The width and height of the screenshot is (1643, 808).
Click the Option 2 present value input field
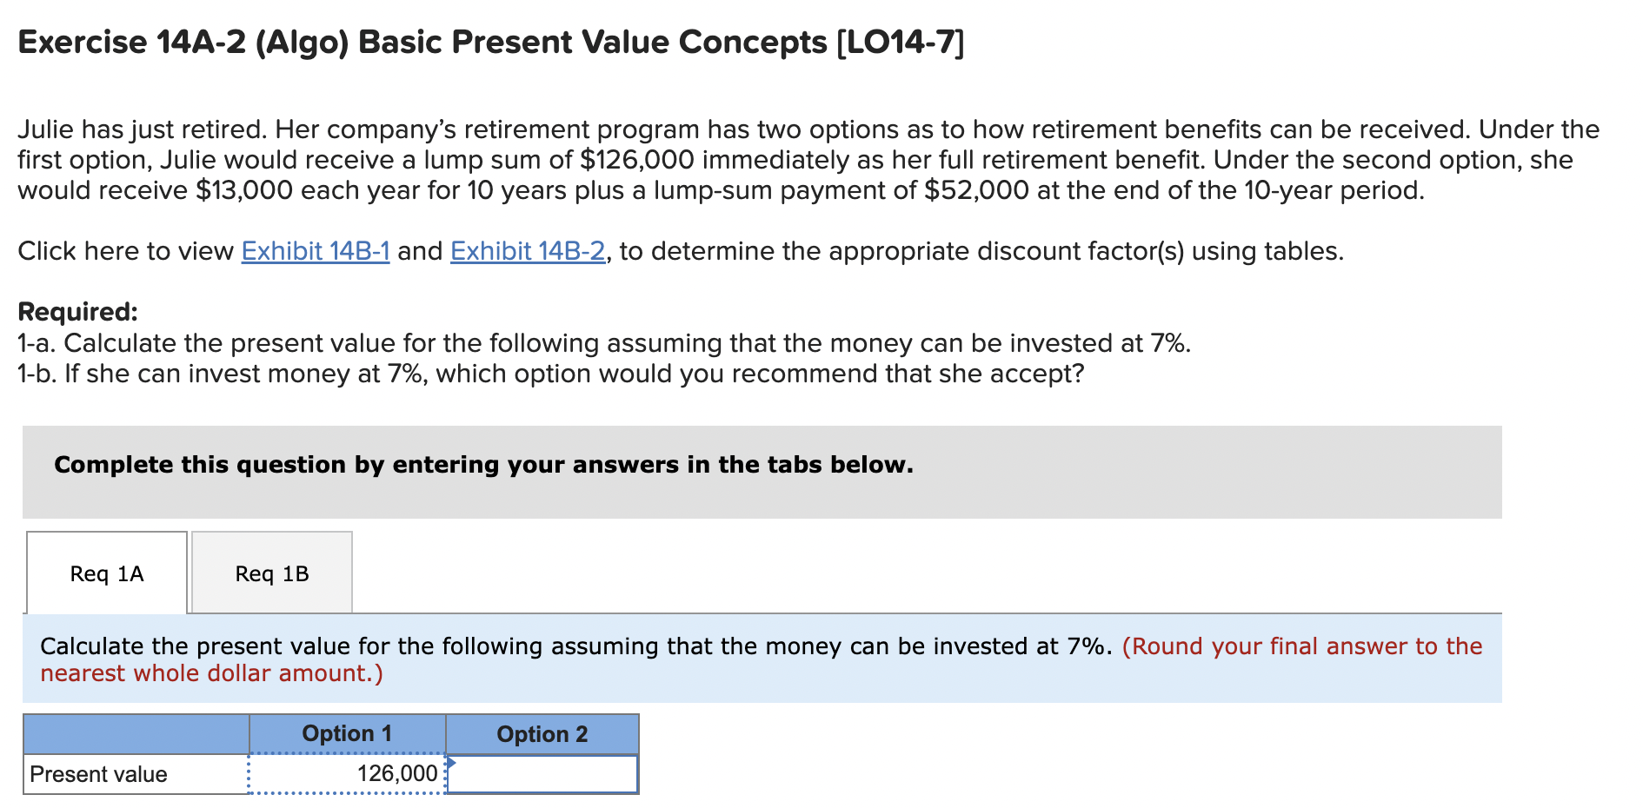coord(542,773)
